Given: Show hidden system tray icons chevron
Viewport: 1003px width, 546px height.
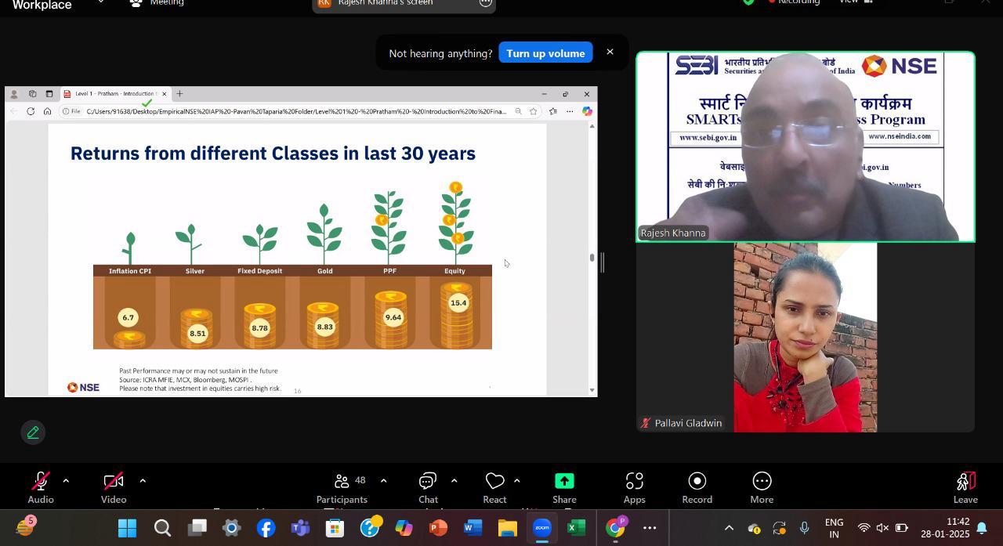Looking at the screenshot, I should pyautogui.click(x=729, y=528).
